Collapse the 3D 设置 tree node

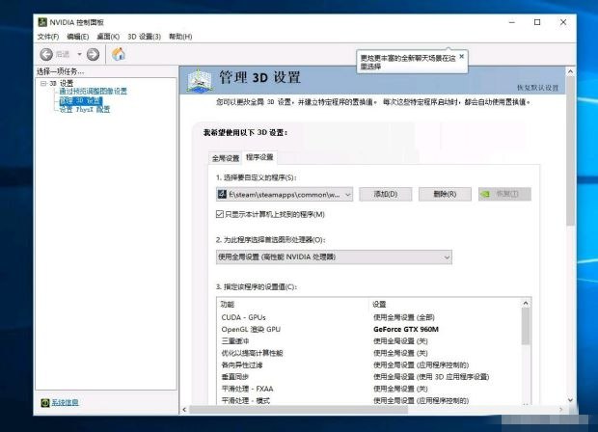point(43,83)
